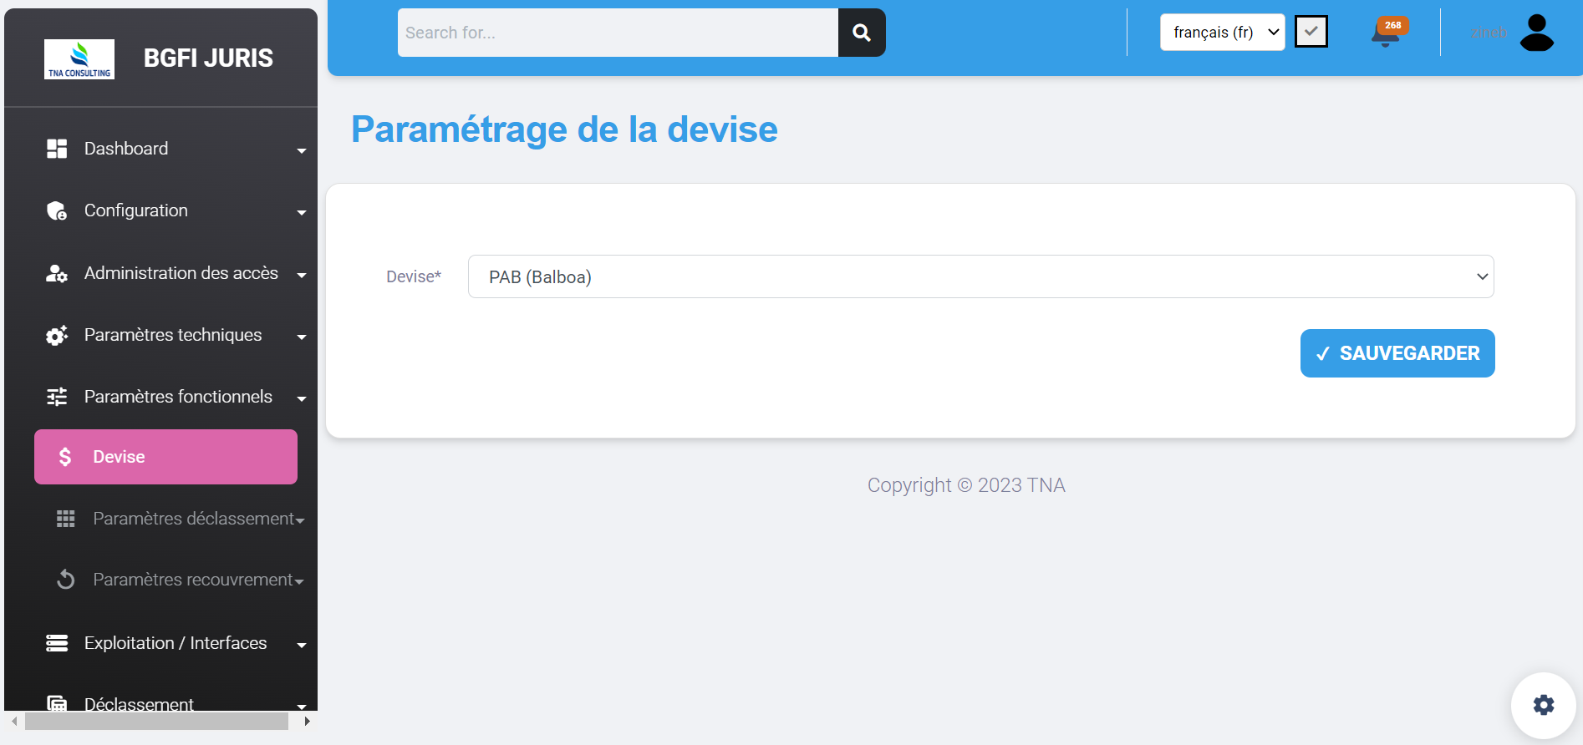Click the Dashboard grid icon

[x=57, y=149]
